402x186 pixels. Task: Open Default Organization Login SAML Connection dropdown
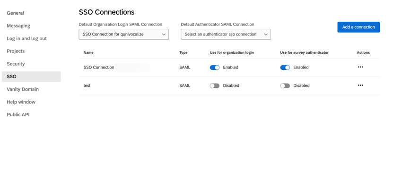tap(124, 34)
